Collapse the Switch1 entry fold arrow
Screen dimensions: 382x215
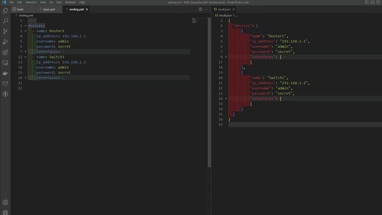pyautogui.click(x=25, y=57)
